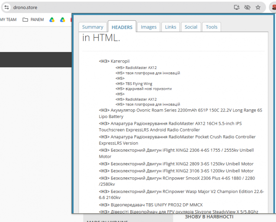Go to the Links tab
The height and width of the screenshot is (222, 276).
point(170,27)
